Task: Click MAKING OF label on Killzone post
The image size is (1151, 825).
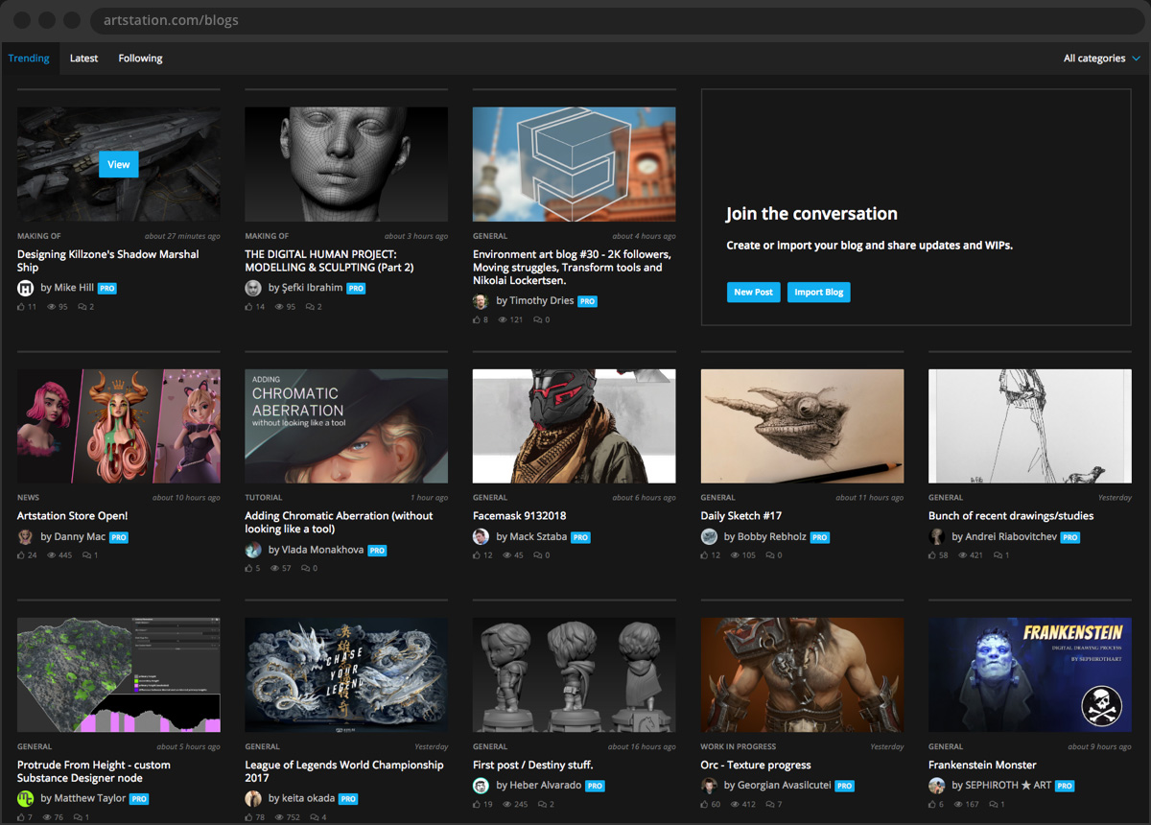Action: coord(39,236)
